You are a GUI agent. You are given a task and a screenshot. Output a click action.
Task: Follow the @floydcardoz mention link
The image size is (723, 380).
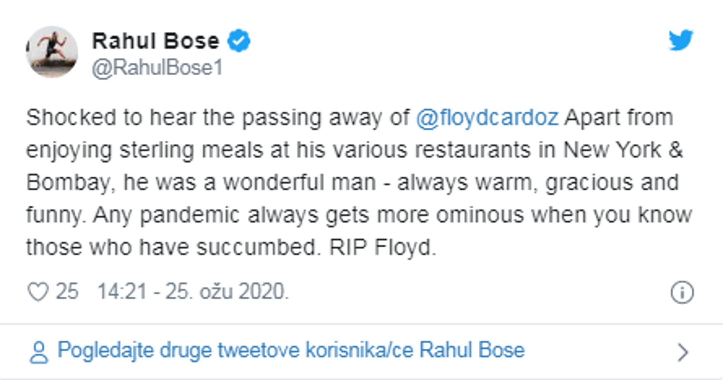click(x=487, y=117)
